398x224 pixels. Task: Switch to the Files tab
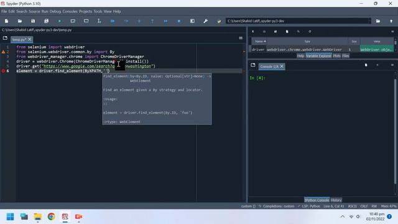tap(346, 56)
